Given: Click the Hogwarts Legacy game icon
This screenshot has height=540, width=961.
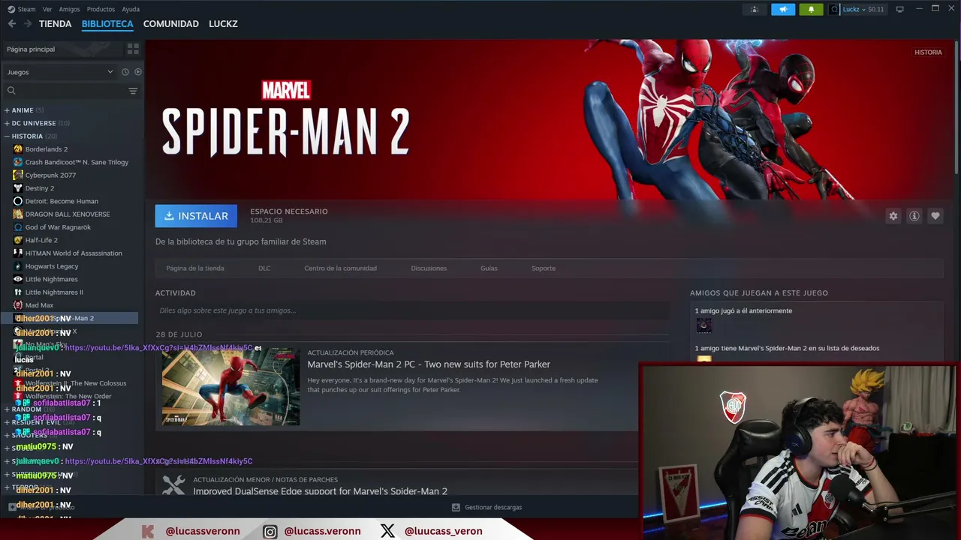Looking at the screenshot, I should 18,266.
